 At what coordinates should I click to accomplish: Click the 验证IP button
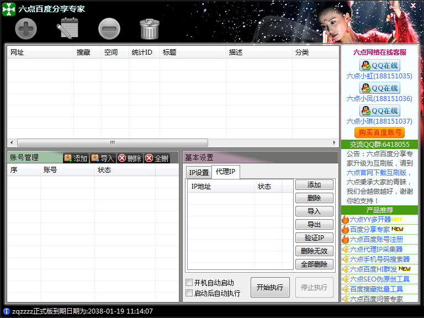point(314,238)
